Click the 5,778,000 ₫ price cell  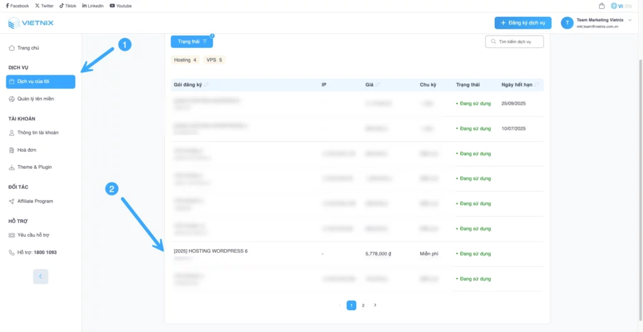(378, 254)
